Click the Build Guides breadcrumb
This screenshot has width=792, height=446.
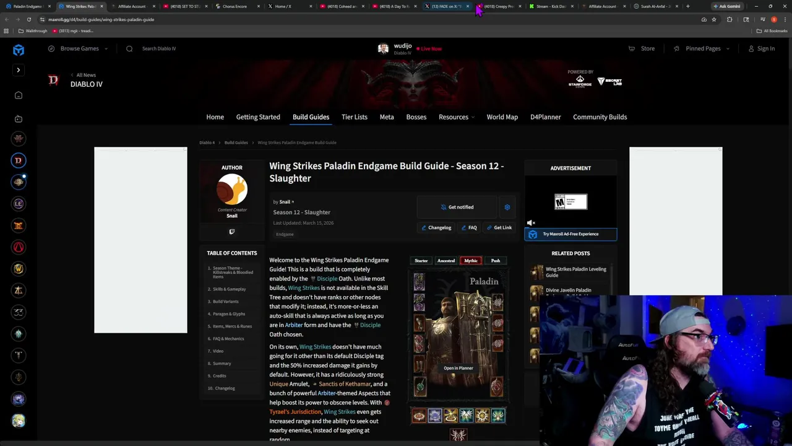click(236, 142)
